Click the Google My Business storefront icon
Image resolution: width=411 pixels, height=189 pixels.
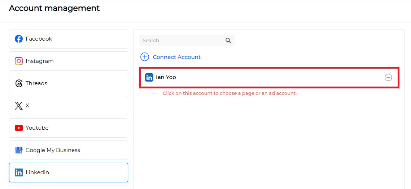point(19,150)
